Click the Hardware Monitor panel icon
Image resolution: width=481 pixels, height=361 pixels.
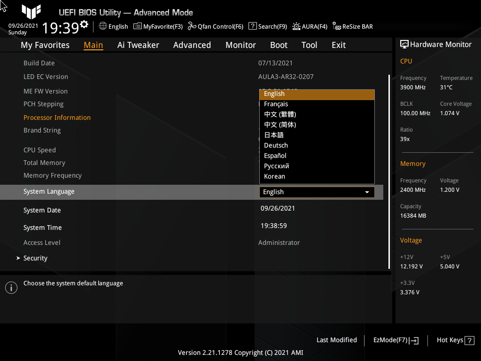pyautogui.click(x=405, y=44)
